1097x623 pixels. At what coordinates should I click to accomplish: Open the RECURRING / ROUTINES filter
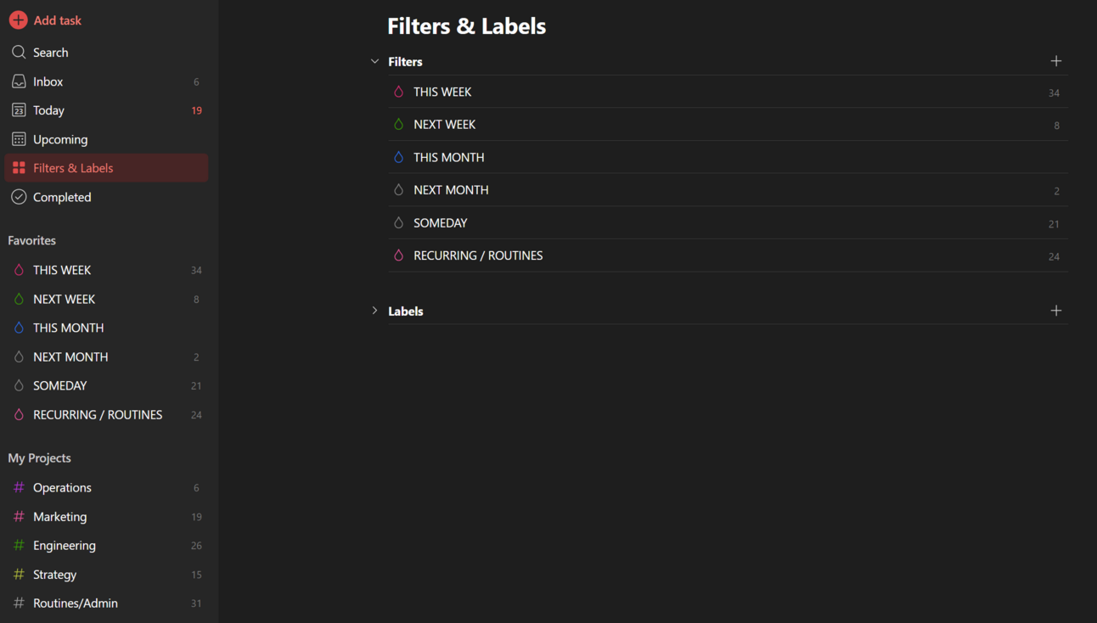[x=478, y=255]
